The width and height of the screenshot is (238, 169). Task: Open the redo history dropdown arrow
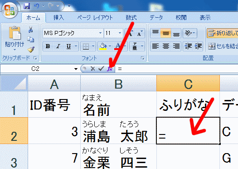(58, 6)
